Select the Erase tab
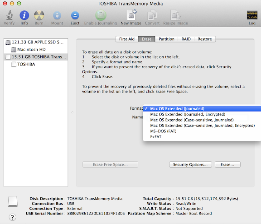The image size is (261, 224). click(x=147, y=39)
